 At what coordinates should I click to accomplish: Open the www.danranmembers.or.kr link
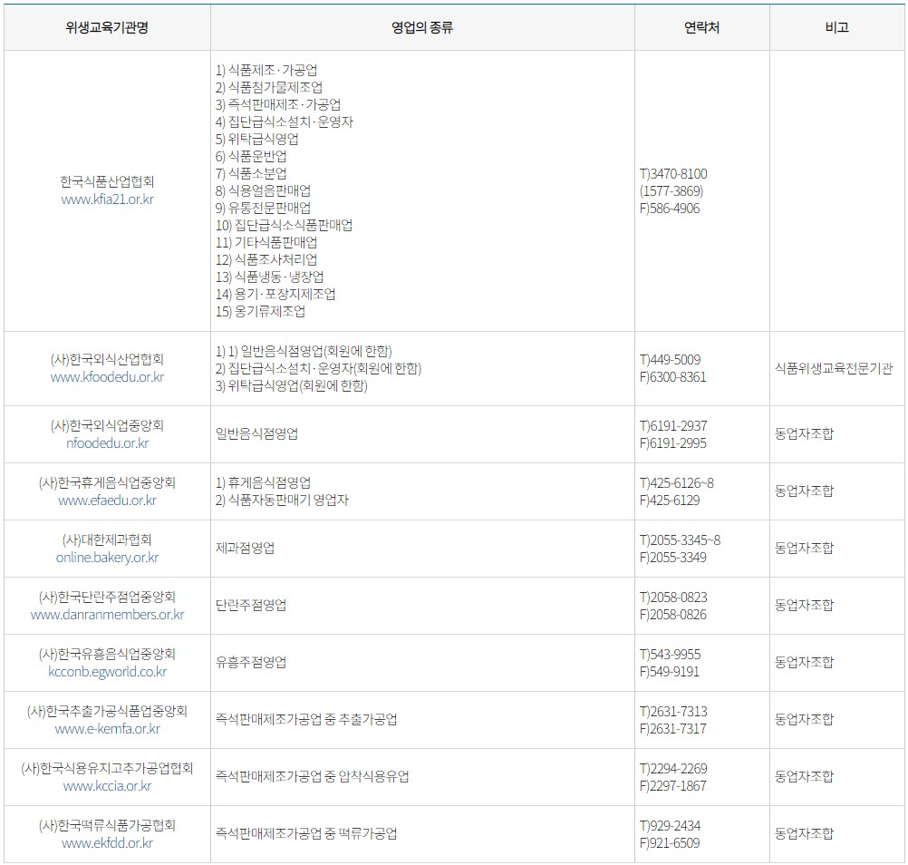pos(107,615)
